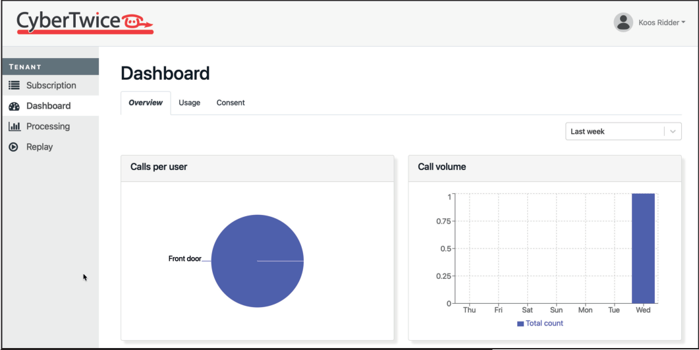Click the period dropdown chevron arrow
Screen dimensions: 699x350
pyautogui.click(x=673, y=132)
